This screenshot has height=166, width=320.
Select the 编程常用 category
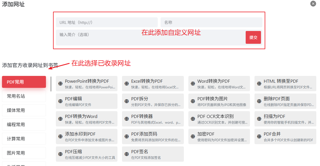click(24, 125)
